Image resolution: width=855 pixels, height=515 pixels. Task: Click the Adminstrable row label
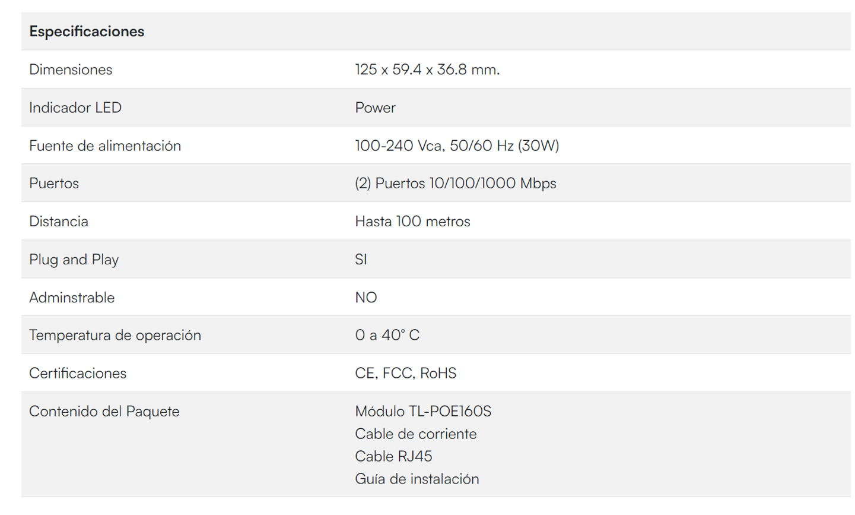[x=72, y=297]
